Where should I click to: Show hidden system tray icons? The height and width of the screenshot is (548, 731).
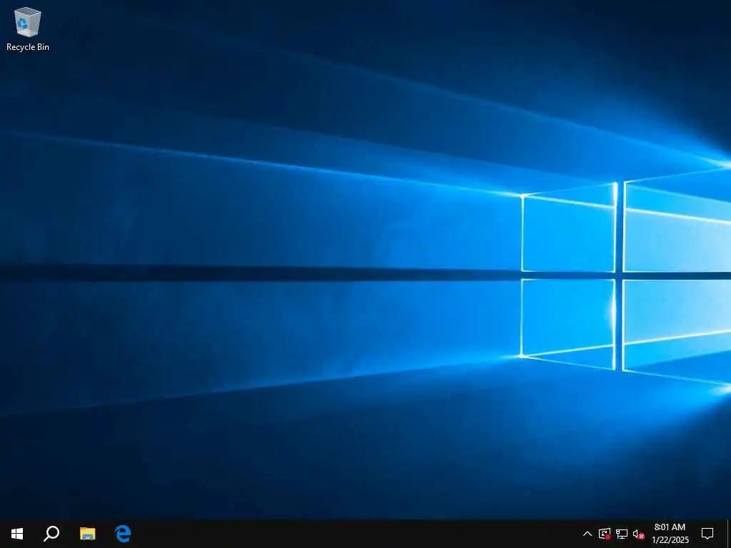point(588,534)
